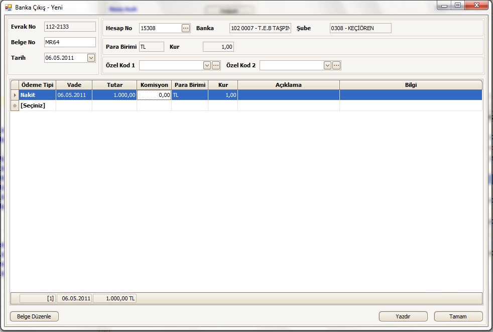Select the Nakit row indicator arrow

15,95
